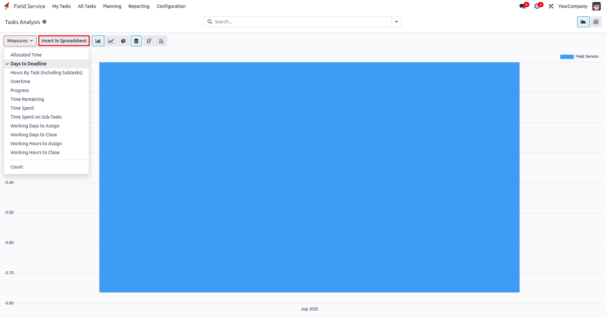Image resolution: width=607 pixels, height=318 pixels.
Task: Click the Field Service app logo
Action: [x=7, y=6]
